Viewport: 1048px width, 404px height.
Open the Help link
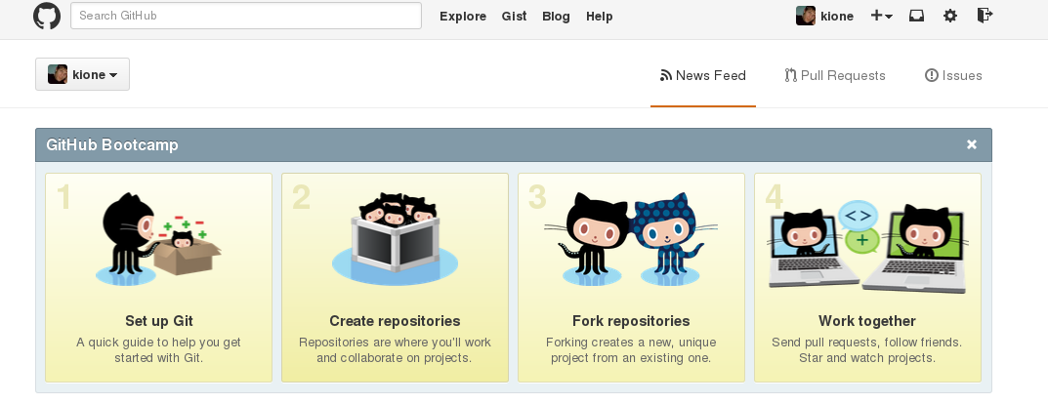click(600, 17)
